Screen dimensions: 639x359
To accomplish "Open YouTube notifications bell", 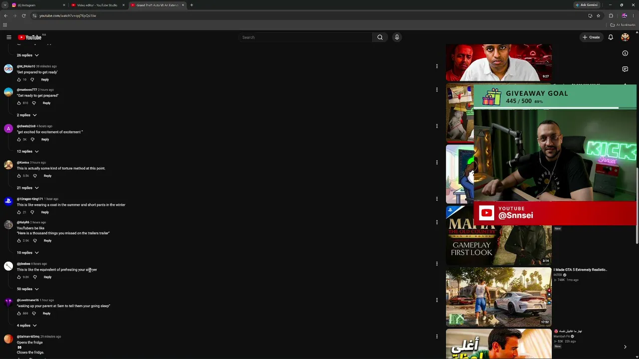I will (x=611, y=37).
